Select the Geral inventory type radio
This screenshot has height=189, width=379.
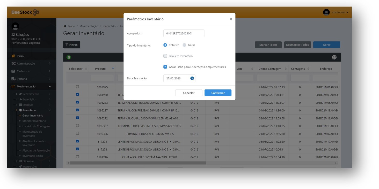click(184, 45)
